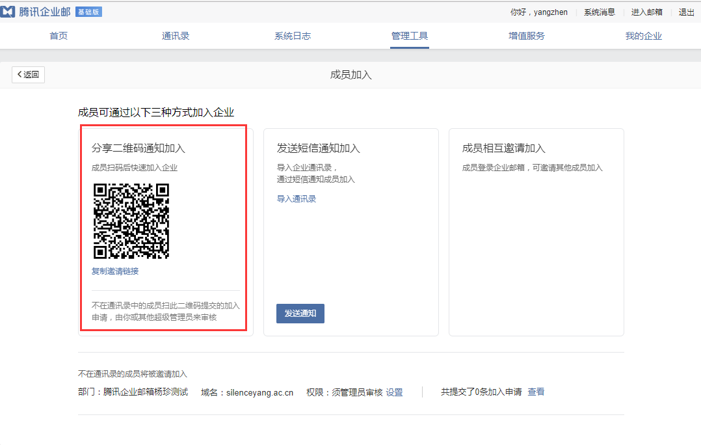Screen dimensions: 701x445
Task: Open the 我的企业 tab
Action: 643,36
